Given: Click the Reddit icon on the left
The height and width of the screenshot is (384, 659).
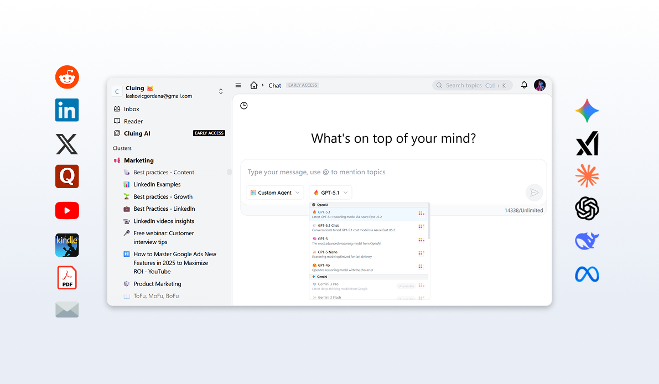Looking at the screenshot, I should [x=67, y=77].
